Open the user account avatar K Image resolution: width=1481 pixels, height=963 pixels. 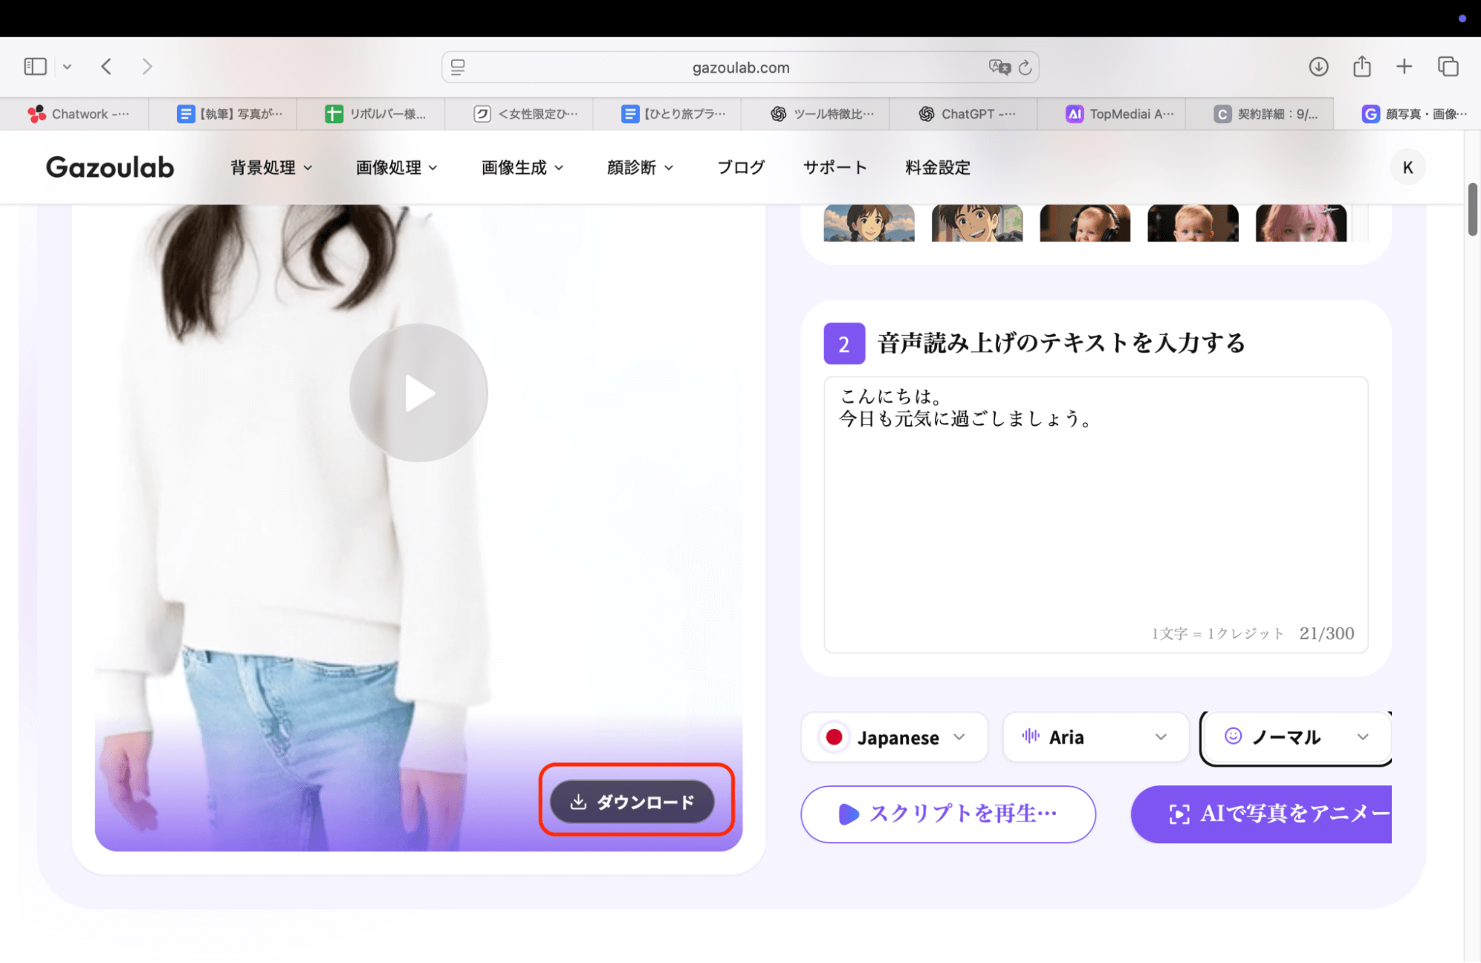point(1407,167)
